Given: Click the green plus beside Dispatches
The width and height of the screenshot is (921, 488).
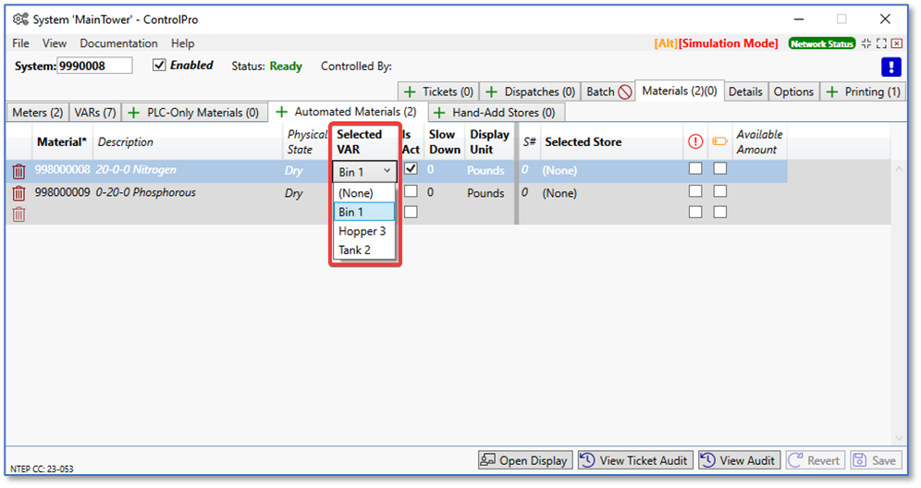Looking at the screenshot, I should point(492,91).
